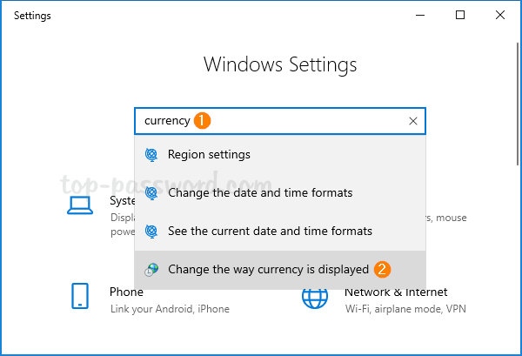
Task: Choose Change the date and time formats
Action: click(260, 193)
